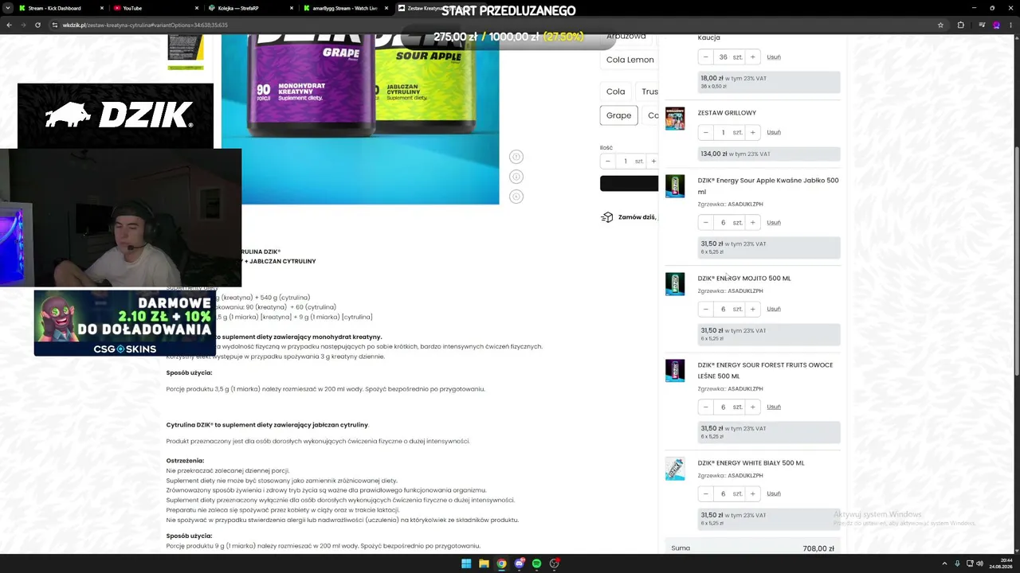Open Google Chrome from taskbar

pos(501,563)
